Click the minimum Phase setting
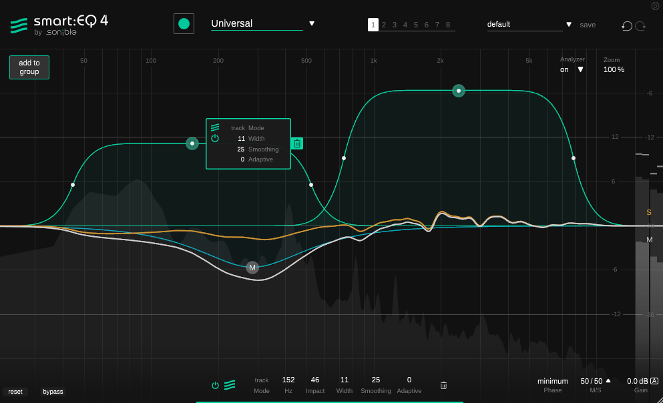Screen dimensions: 663x403 pos(552,381)
